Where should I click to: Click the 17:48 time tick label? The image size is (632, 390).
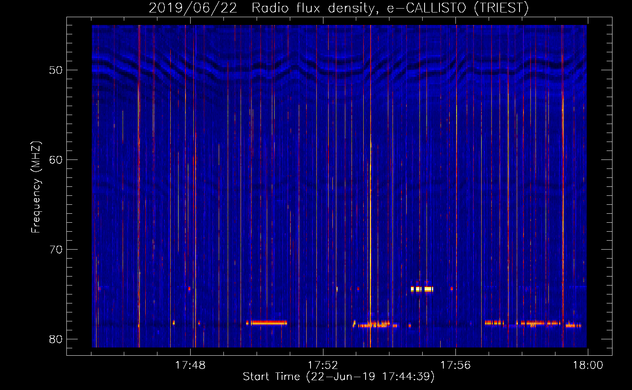(x=190, y=365)
